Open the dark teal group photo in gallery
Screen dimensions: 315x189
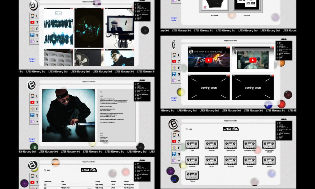point(89,28)
